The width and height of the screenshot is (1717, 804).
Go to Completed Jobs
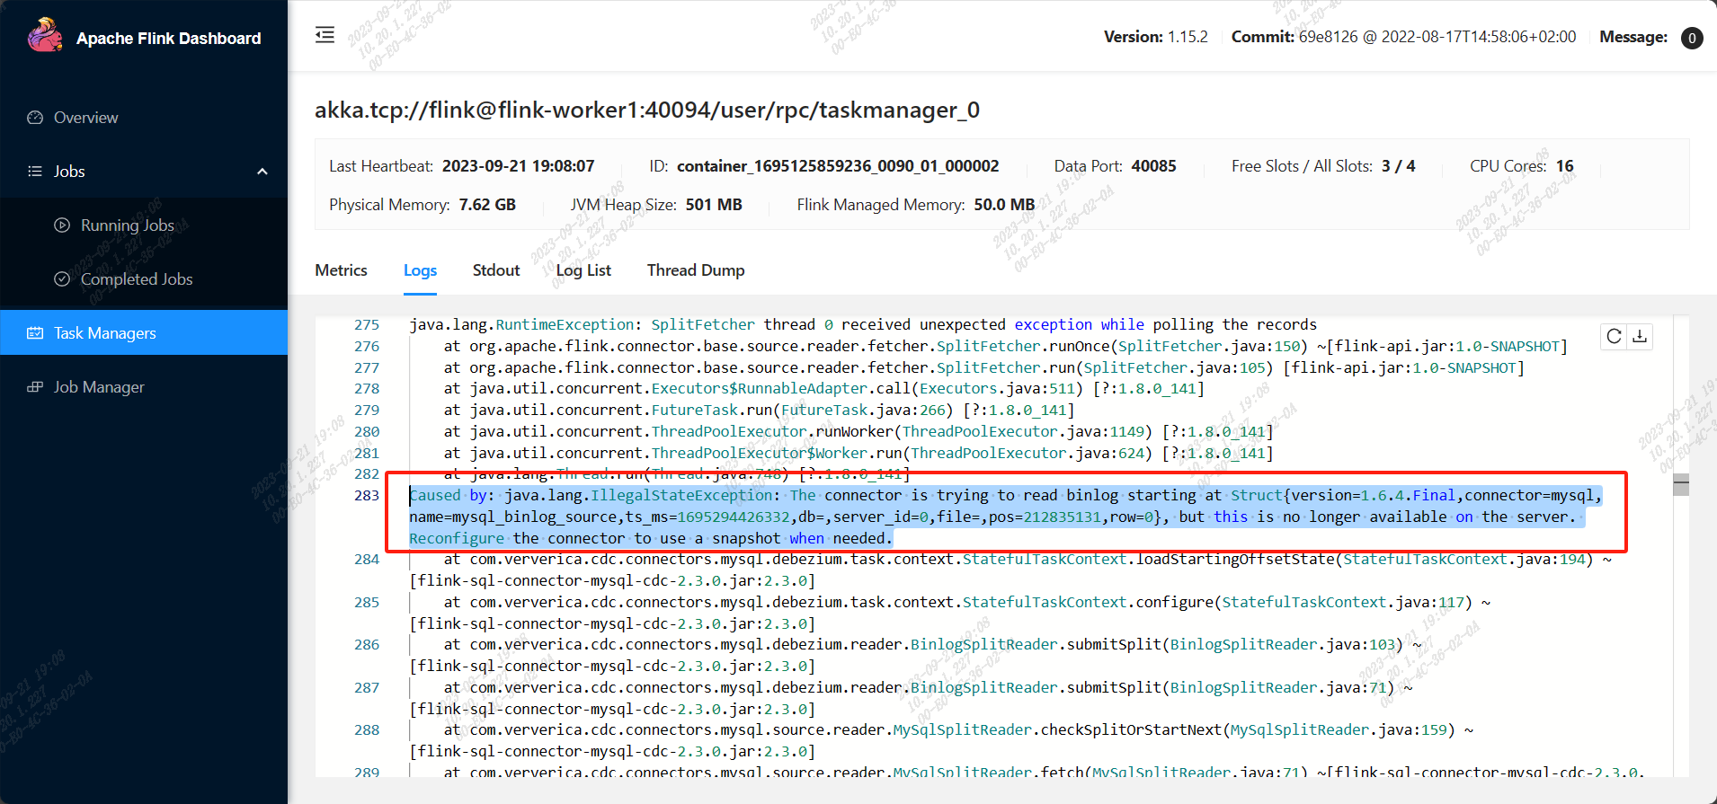(144, 279)
